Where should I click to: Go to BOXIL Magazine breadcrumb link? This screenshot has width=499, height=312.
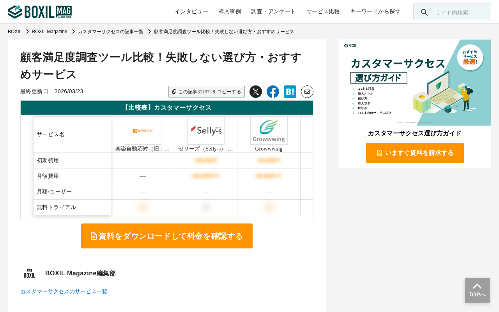pyautogui.click(x=50, y=32)
